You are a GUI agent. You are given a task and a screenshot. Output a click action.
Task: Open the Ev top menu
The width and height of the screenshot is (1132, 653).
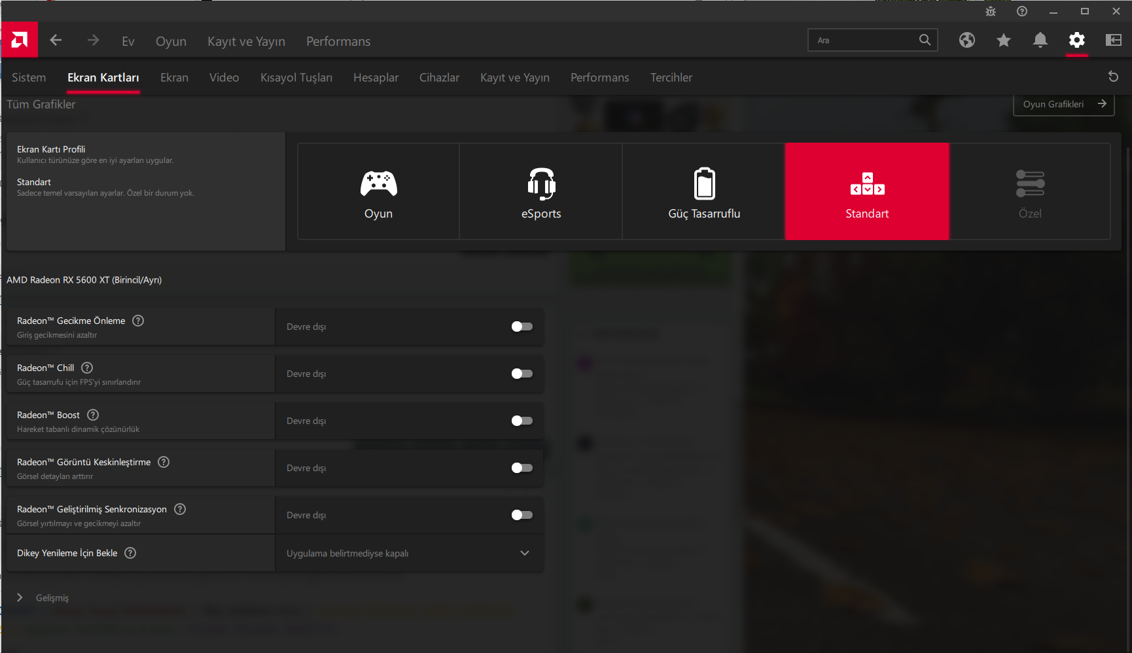[x=128, y=41]
